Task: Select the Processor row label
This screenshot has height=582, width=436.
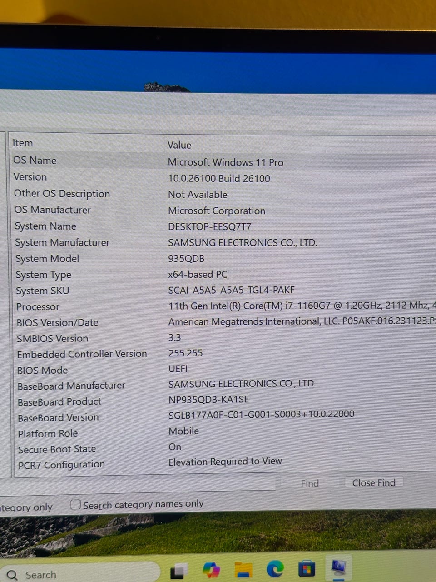Action: (x=38, y=307)
